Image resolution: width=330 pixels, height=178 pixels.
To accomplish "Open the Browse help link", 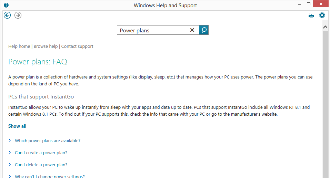I will tap(46, 46).
